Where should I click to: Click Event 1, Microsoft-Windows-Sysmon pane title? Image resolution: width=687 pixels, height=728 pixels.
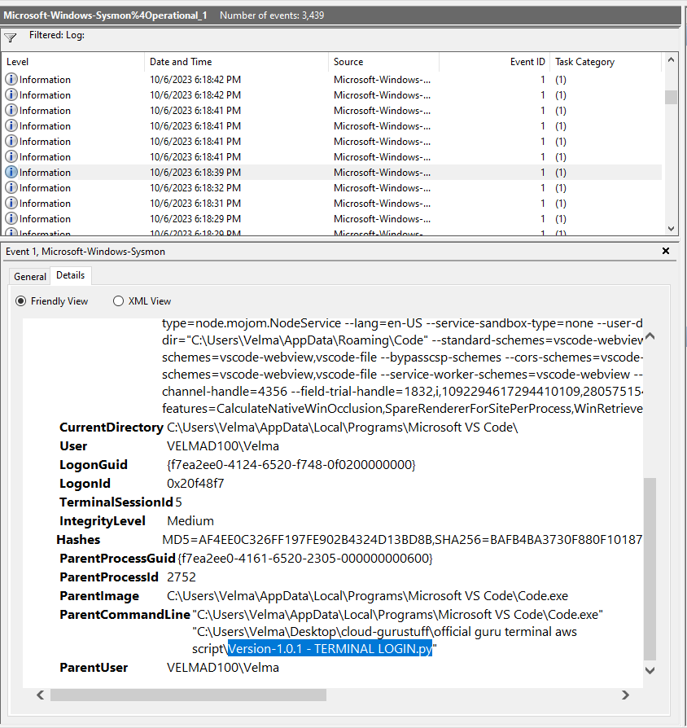pos(85,251)
